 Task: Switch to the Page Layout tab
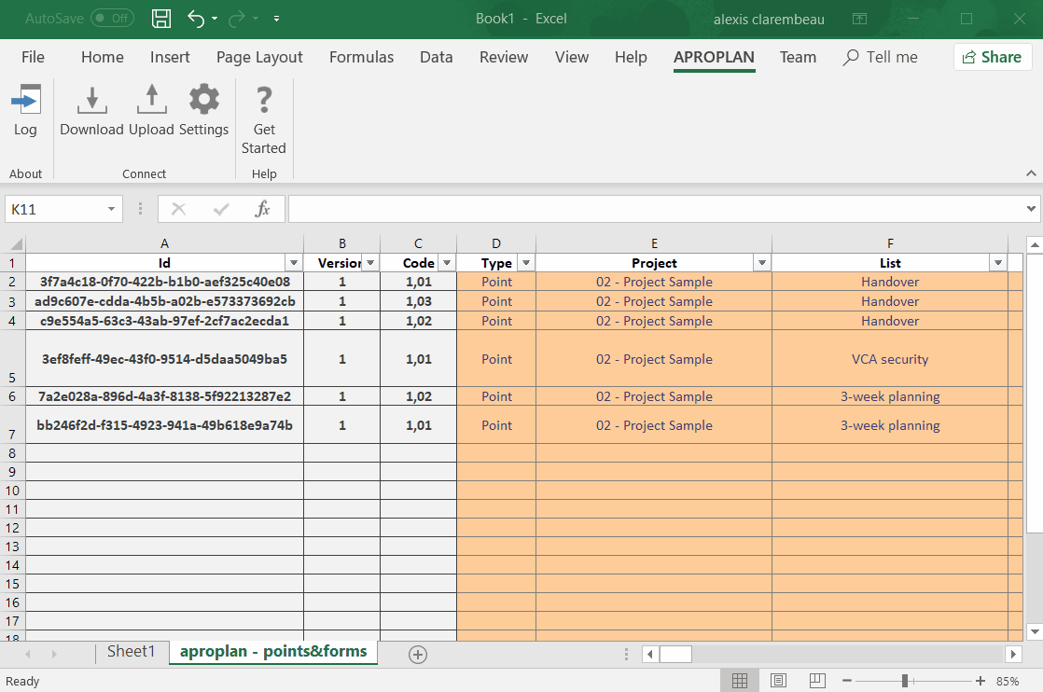(259, 57)
